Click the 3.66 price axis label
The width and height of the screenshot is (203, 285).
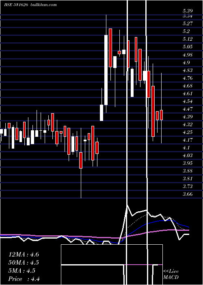pos(188,194)
